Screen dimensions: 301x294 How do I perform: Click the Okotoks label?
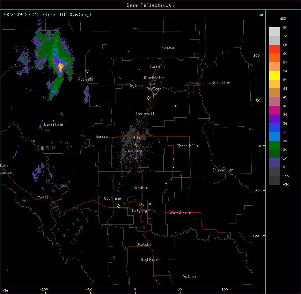144,244
